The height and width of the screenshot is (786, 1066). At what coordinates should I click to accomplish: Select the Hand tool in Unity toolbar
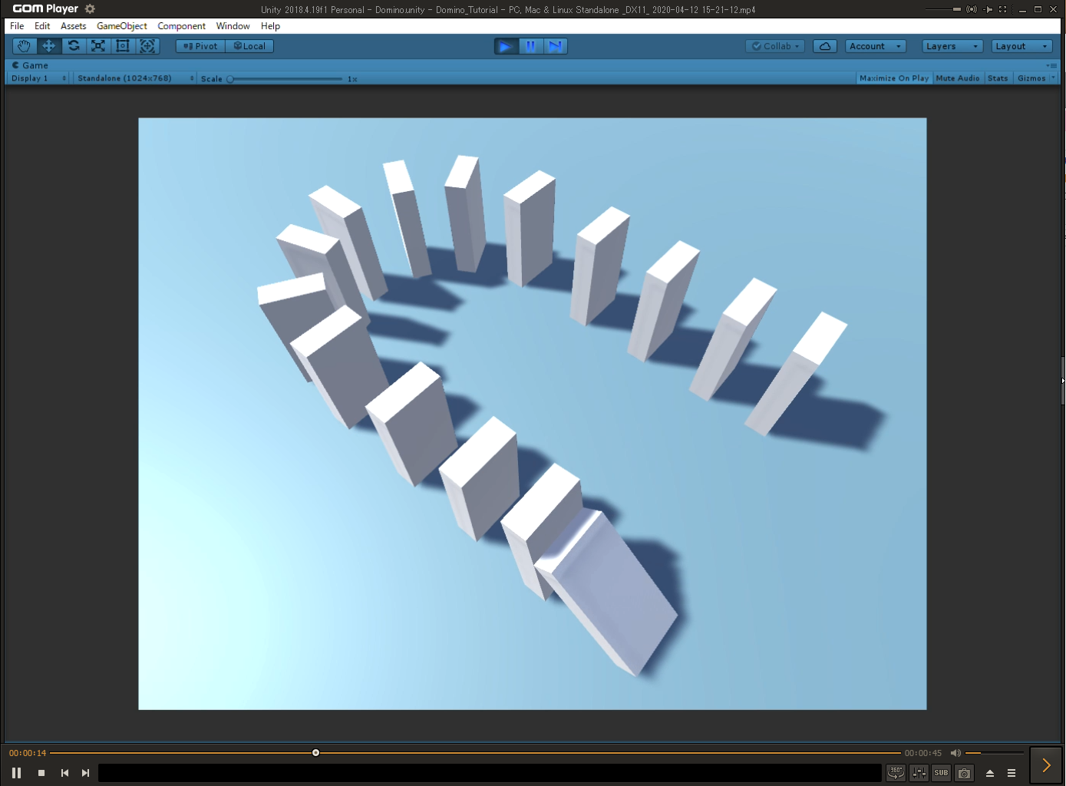(x=24, y=46)
